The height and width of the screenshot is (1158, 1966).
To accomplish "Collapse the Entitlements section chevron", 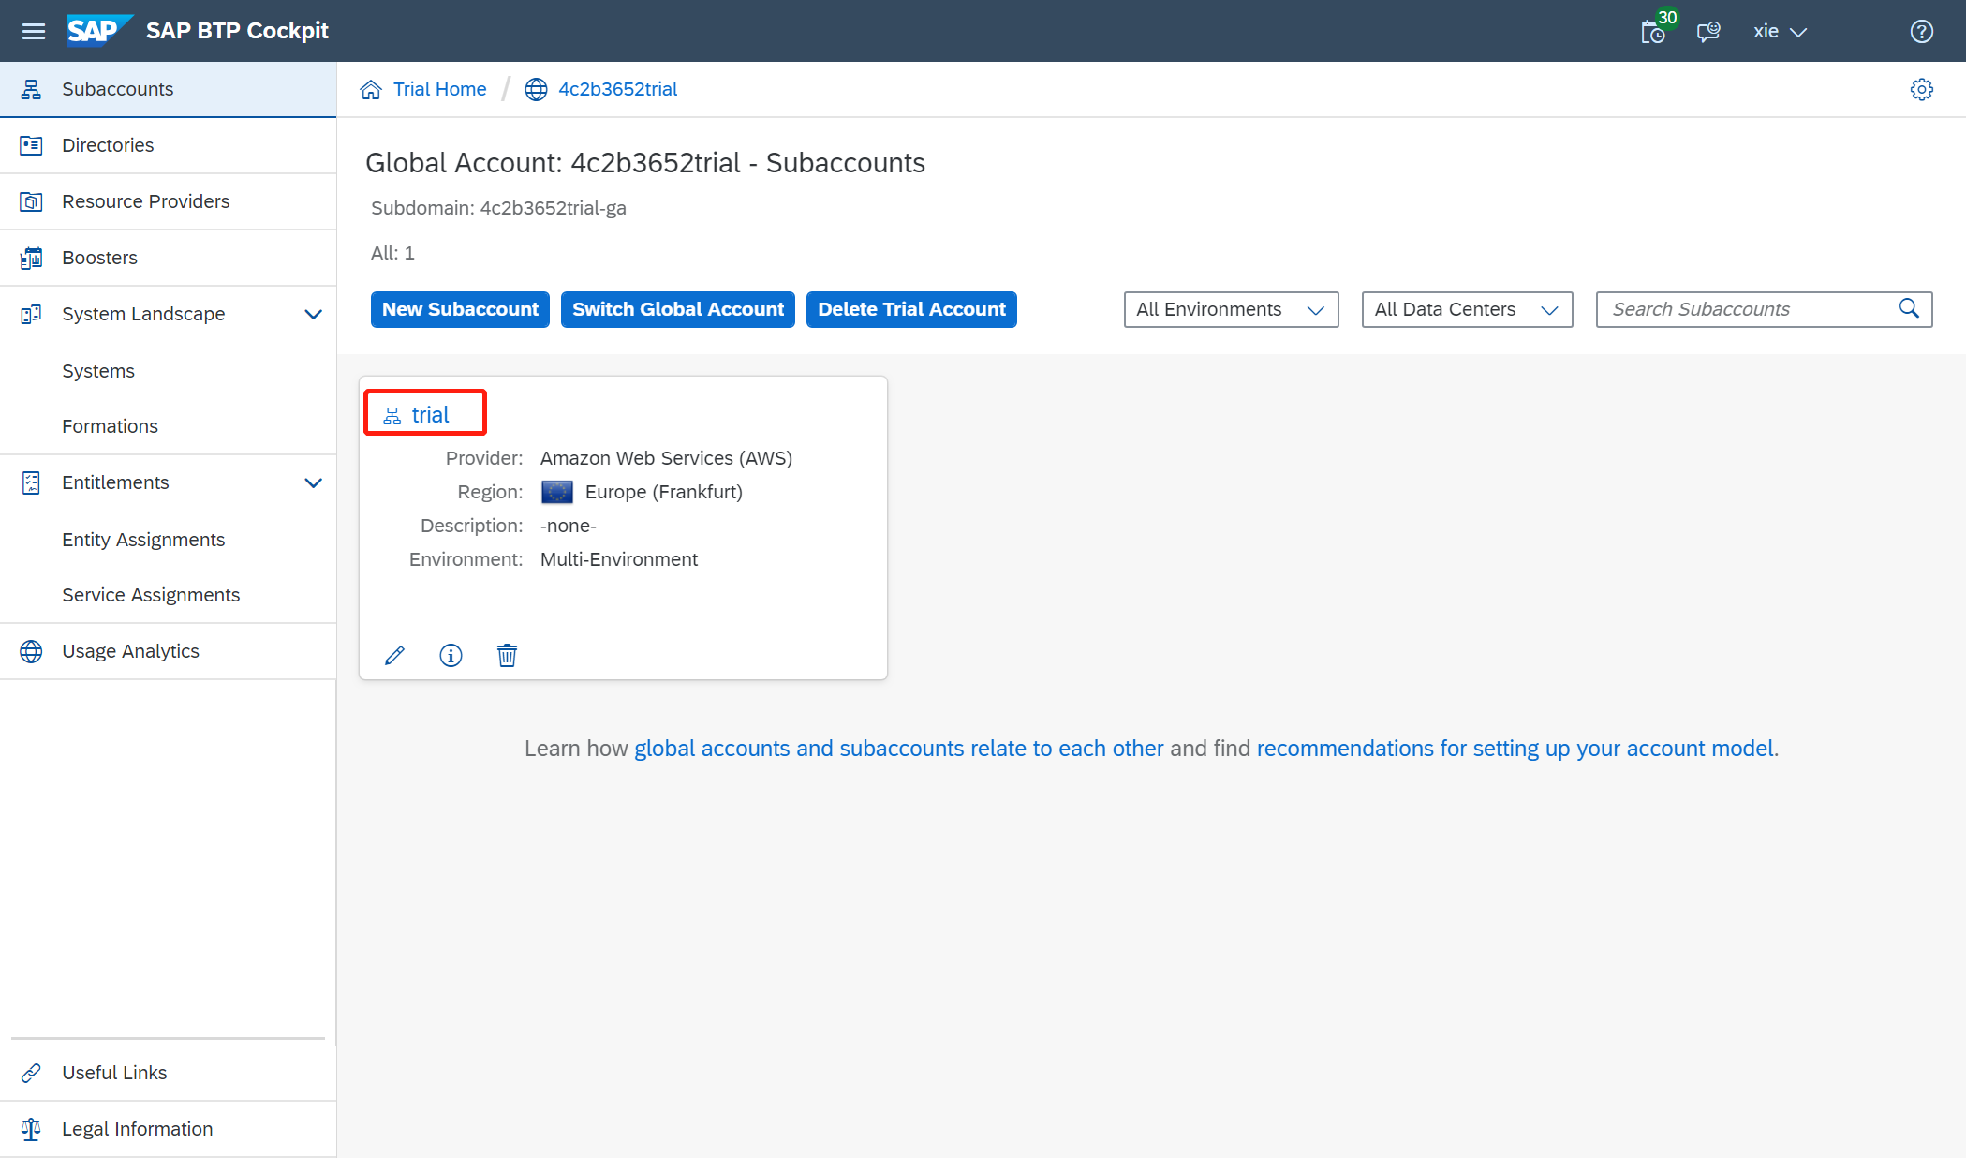I will (313, 483).
